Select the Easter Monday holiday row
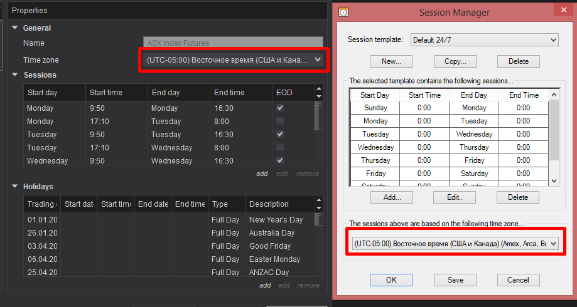 click(170, 259)
